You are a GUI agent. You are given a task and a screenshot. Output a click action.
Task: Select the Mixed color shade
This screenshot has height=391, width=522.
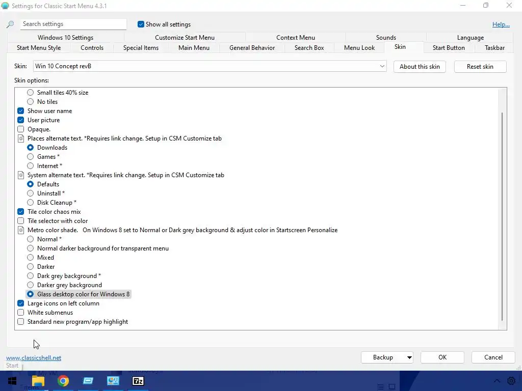[x=30, y=257]
